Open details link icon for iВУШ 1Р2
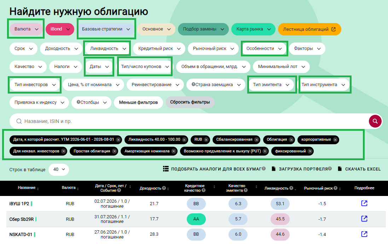This screenshot has height=247, width=388. tap(364, 203)
